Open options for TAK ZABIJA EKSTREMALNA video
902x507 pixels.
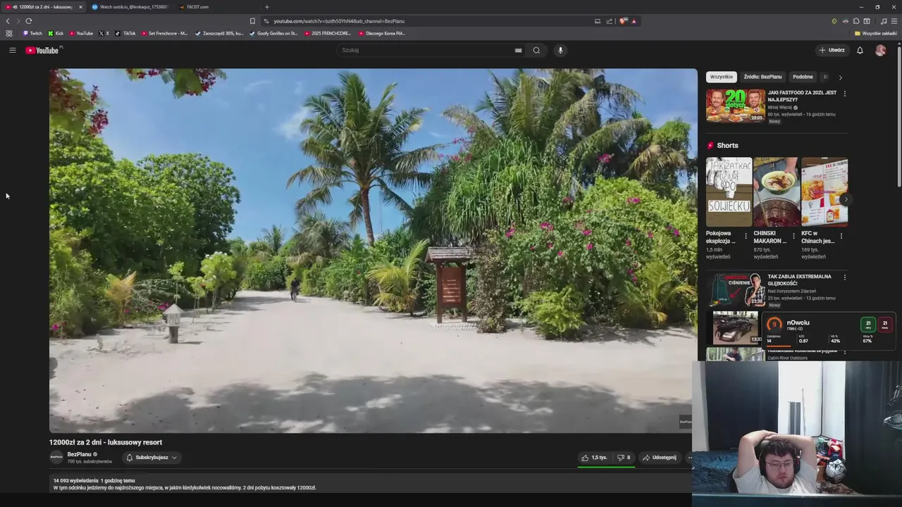tap(844, 277)
